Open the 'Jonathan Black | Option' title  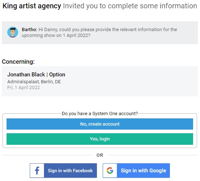click(36, 75)
